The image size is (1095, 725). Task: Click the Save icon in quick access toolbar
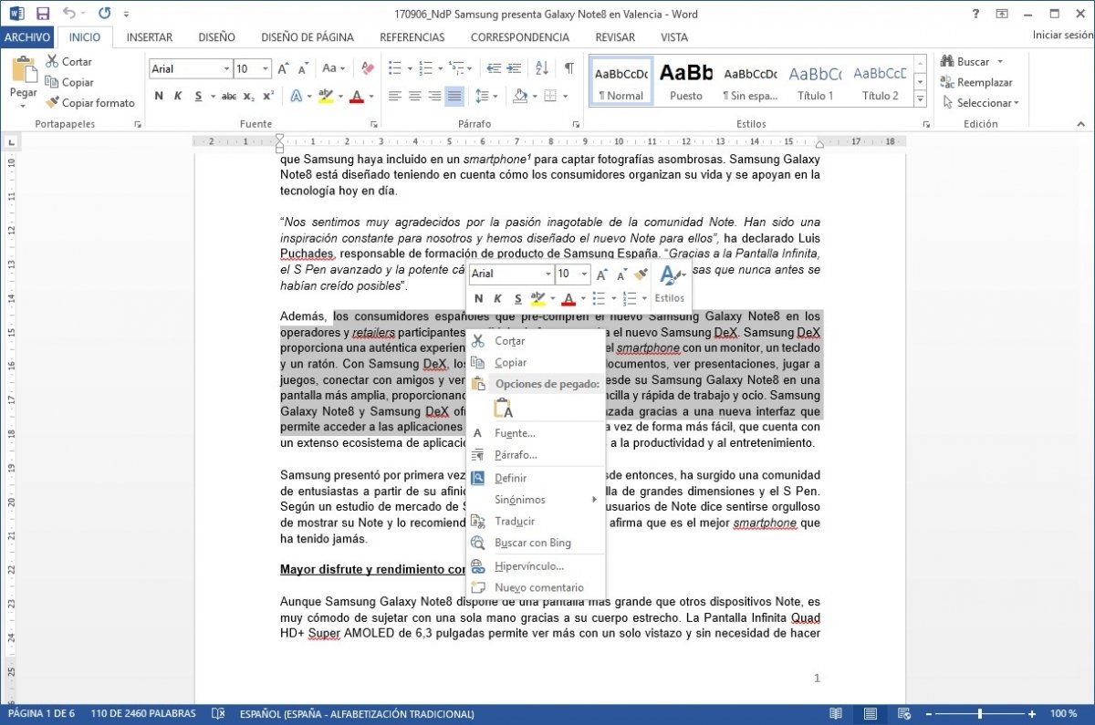[x=43, y=14]
